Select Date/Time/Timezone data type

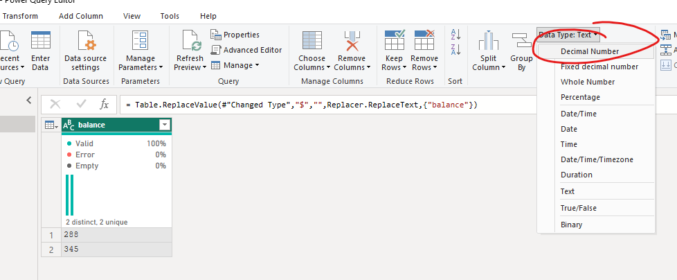(596, 159)
